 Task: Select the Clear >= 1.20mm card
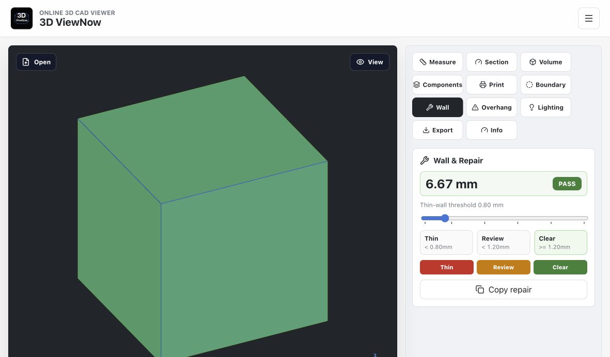tap(560, 242)
